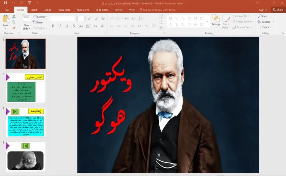Select slide 4 thumbnail with the grayscale portrait
The width and height of the screenshot is (286, 176).
(x=26, y=157)
